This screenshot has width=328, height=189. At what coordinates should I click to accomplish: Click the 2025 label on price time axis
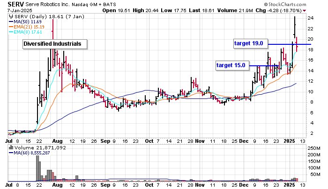[289, 141]
